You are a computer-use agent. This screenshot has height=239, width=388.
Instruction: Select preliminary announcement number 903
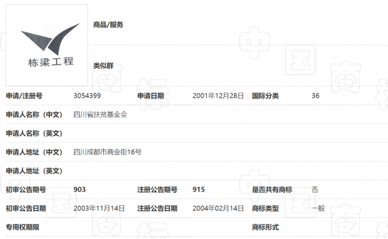tap(80, 189)
